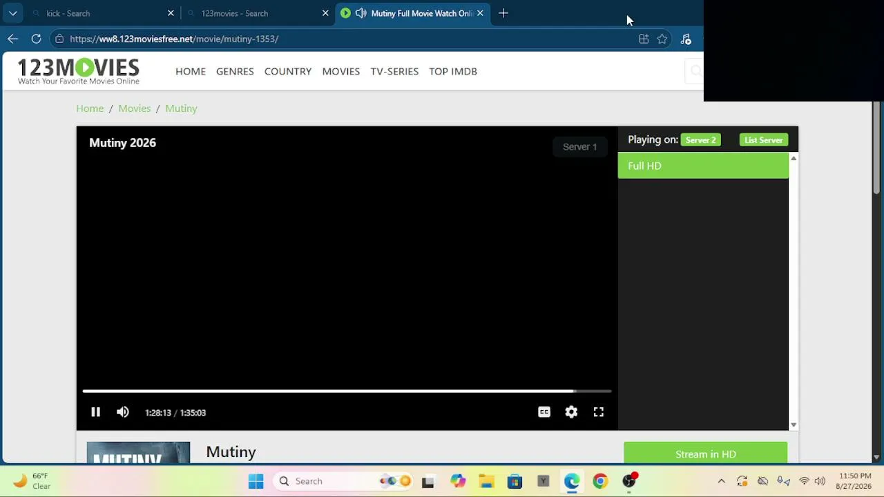Add this page to favorites

tap(662, 39)
